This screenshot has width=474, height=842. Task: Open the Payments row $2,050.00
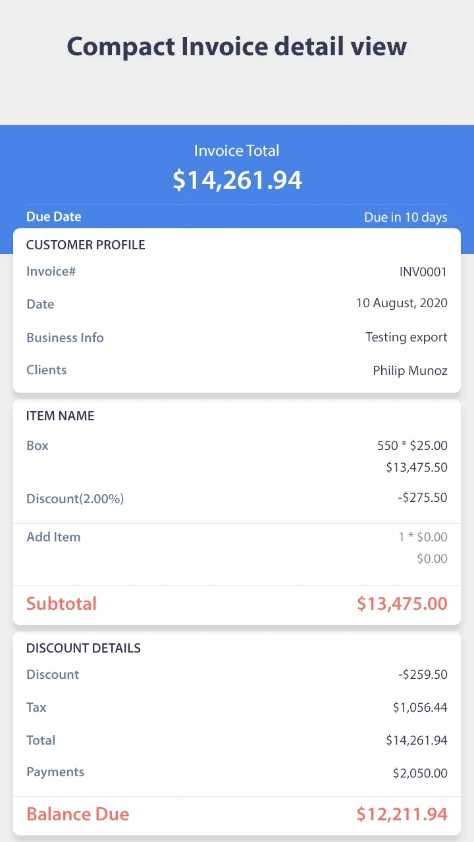[237, 772]
